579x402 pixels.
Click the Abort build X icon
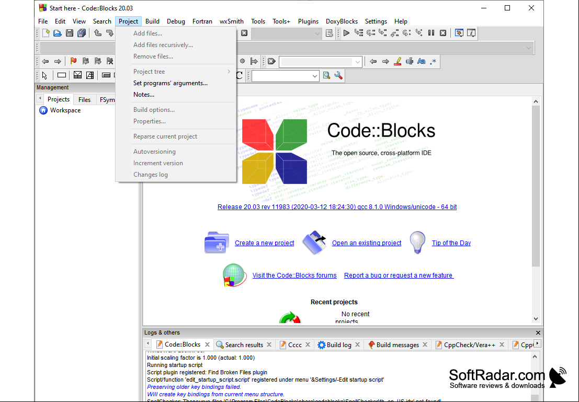pyautogui.click(x=244, y=33)
